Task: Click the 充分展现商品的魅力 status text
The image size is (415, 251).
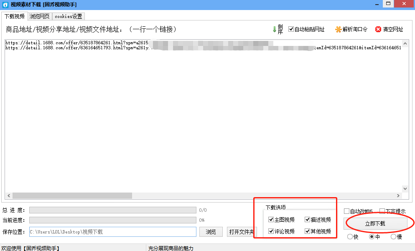Action: pos(171,248)
